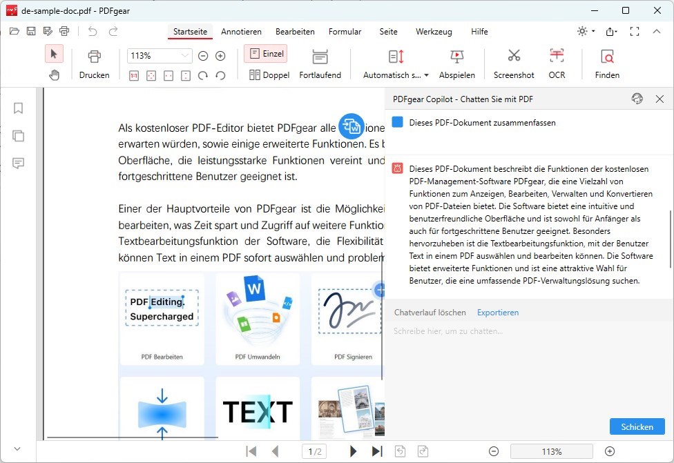Open the bookmarks sidebar panel
Image resolution: width=674 pixels, height=463 pixels.
19,108
